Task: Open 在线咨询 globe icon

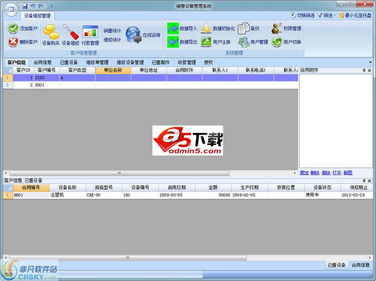Action: (133, 35)
